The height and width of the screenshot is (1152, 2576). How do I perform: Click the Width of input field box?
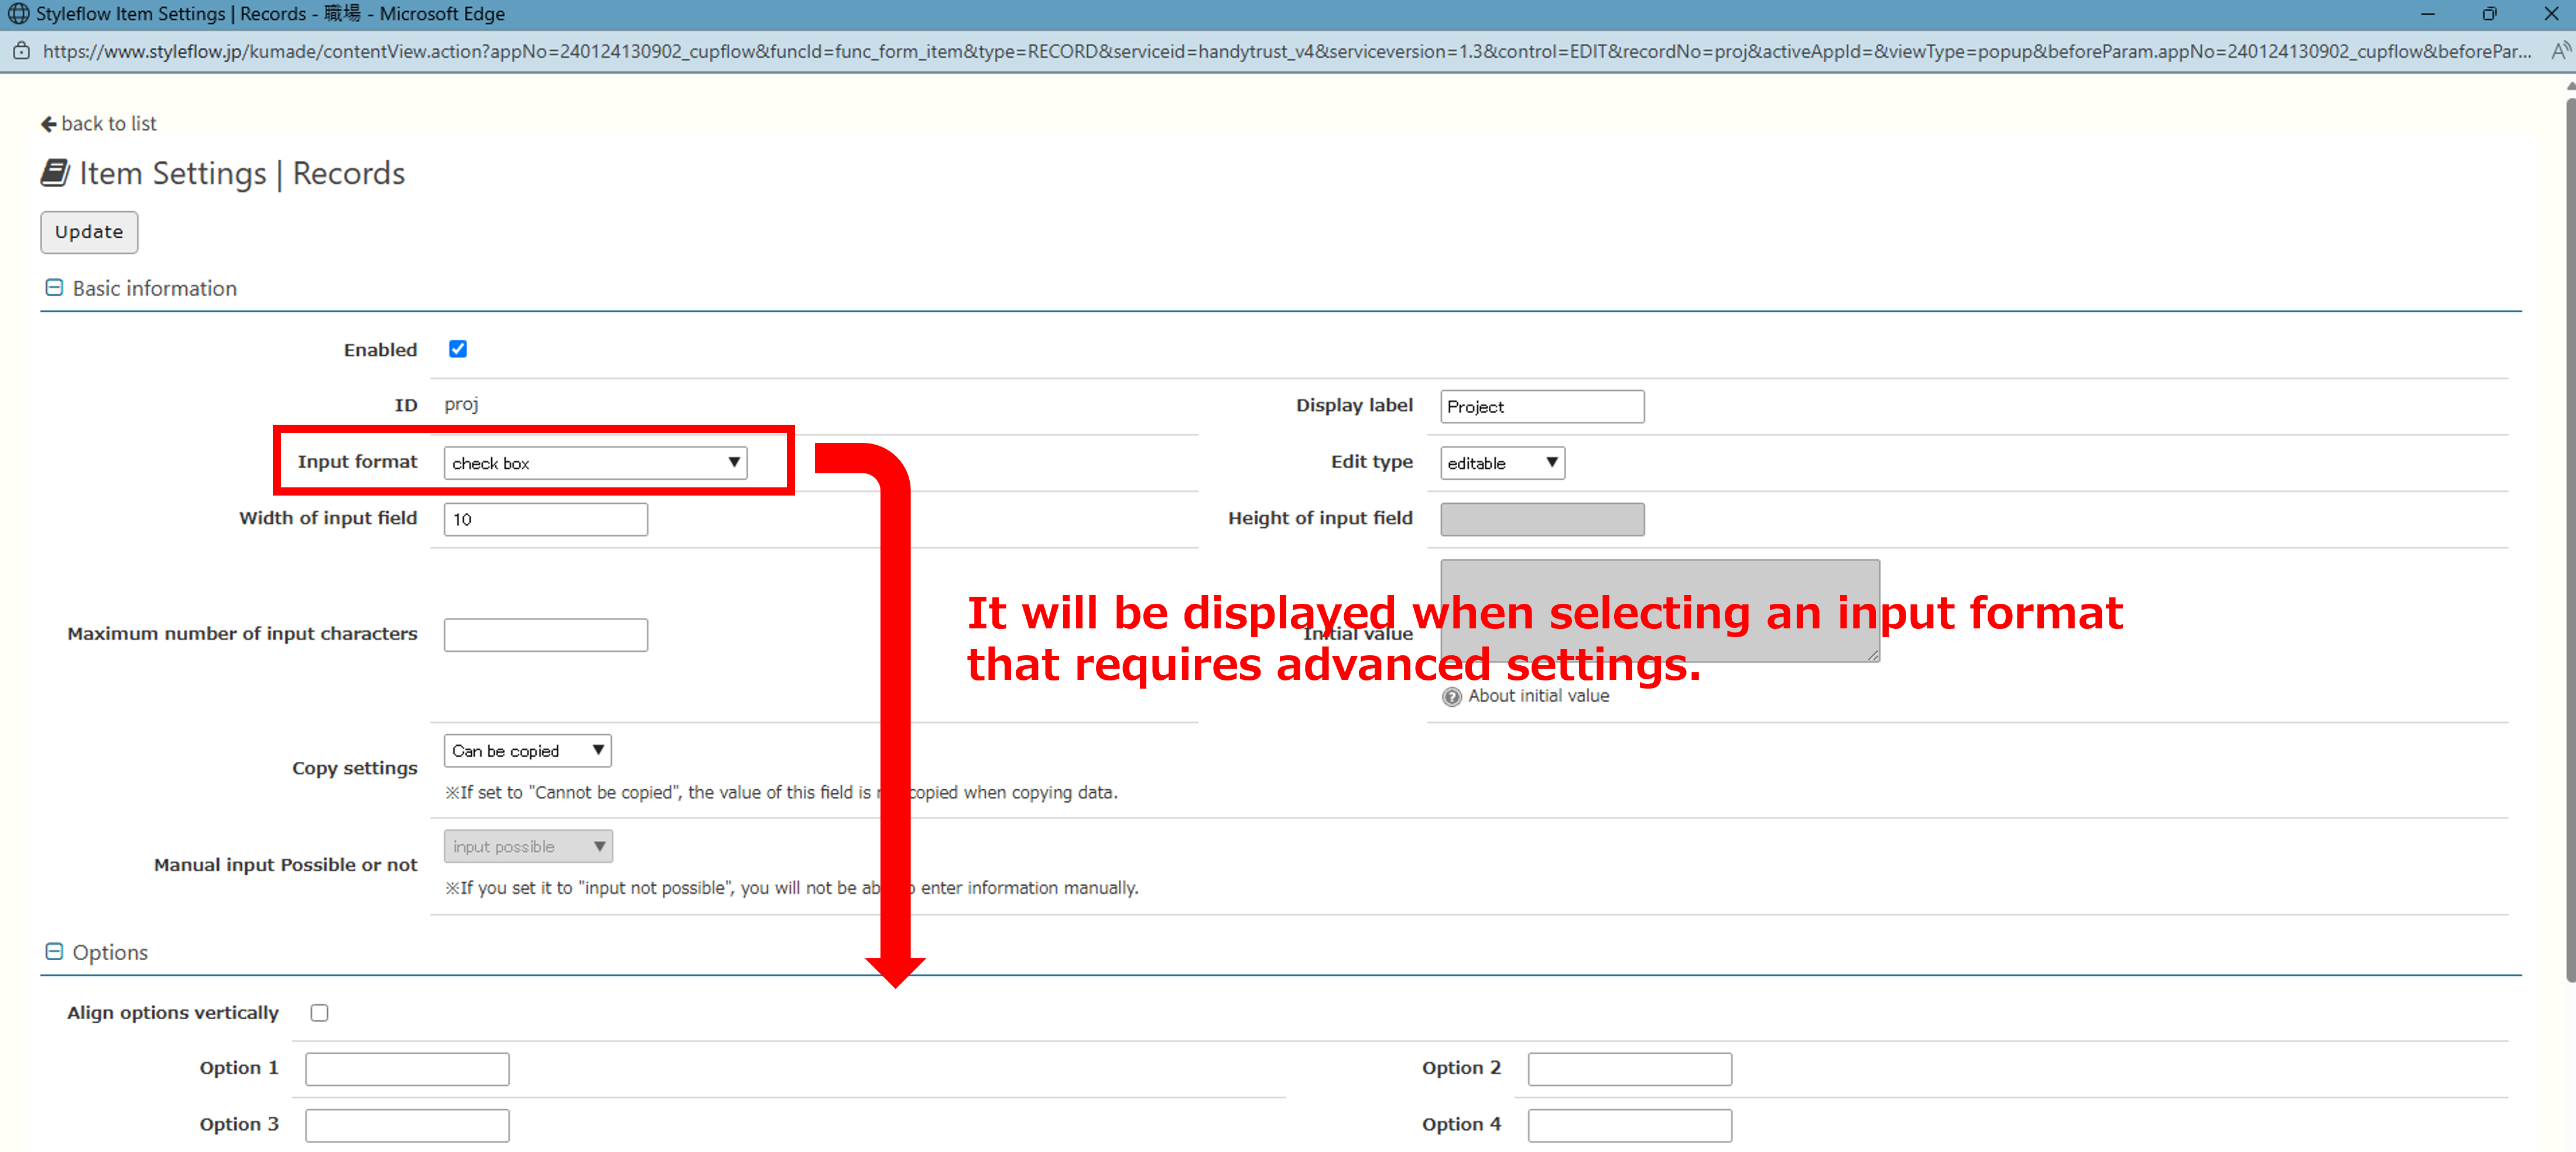click(x=546, y=520)
